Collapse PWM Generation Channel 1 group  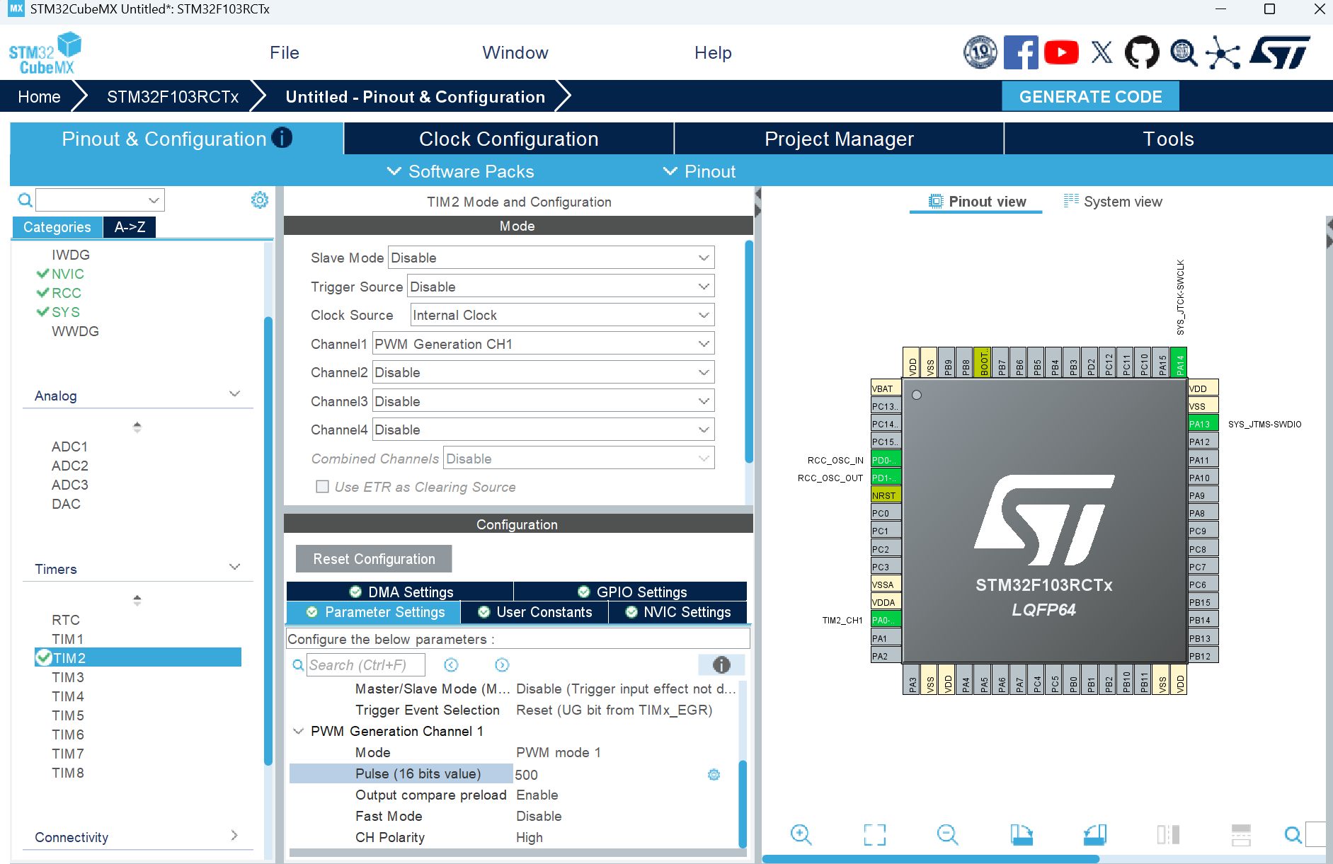299,732
